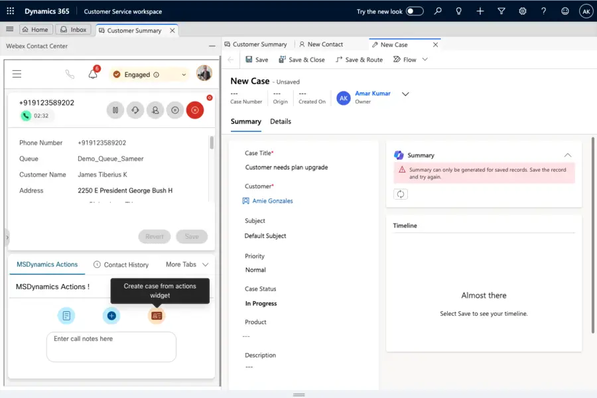597x398 pixels.
Task: Collapse the Copilot Summary card
Action: point(567,155)
